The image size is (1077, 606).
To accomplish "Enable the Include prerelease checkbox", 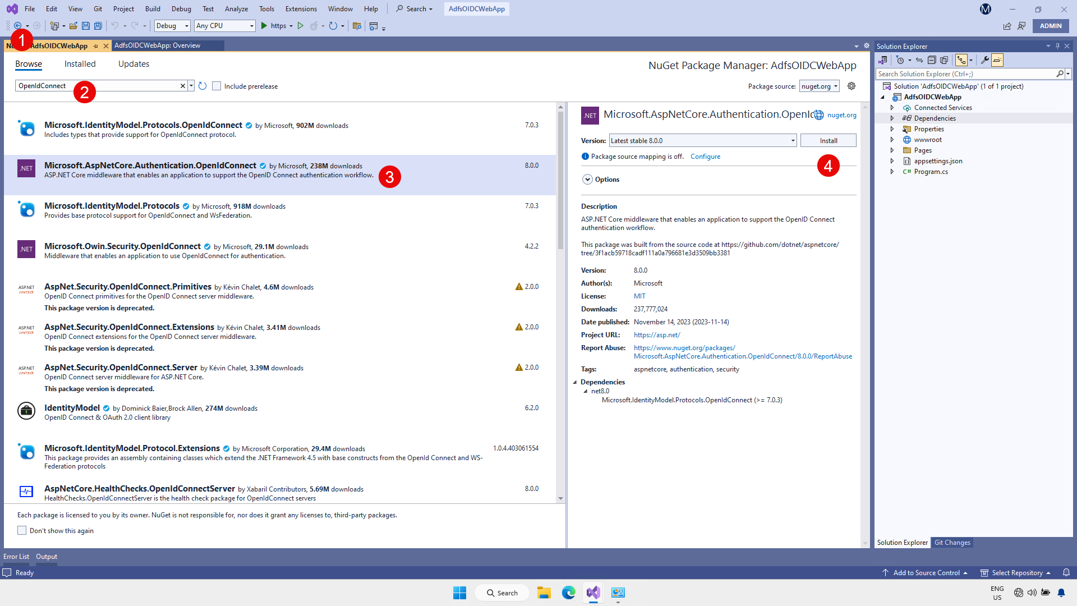I will [217, 86].
